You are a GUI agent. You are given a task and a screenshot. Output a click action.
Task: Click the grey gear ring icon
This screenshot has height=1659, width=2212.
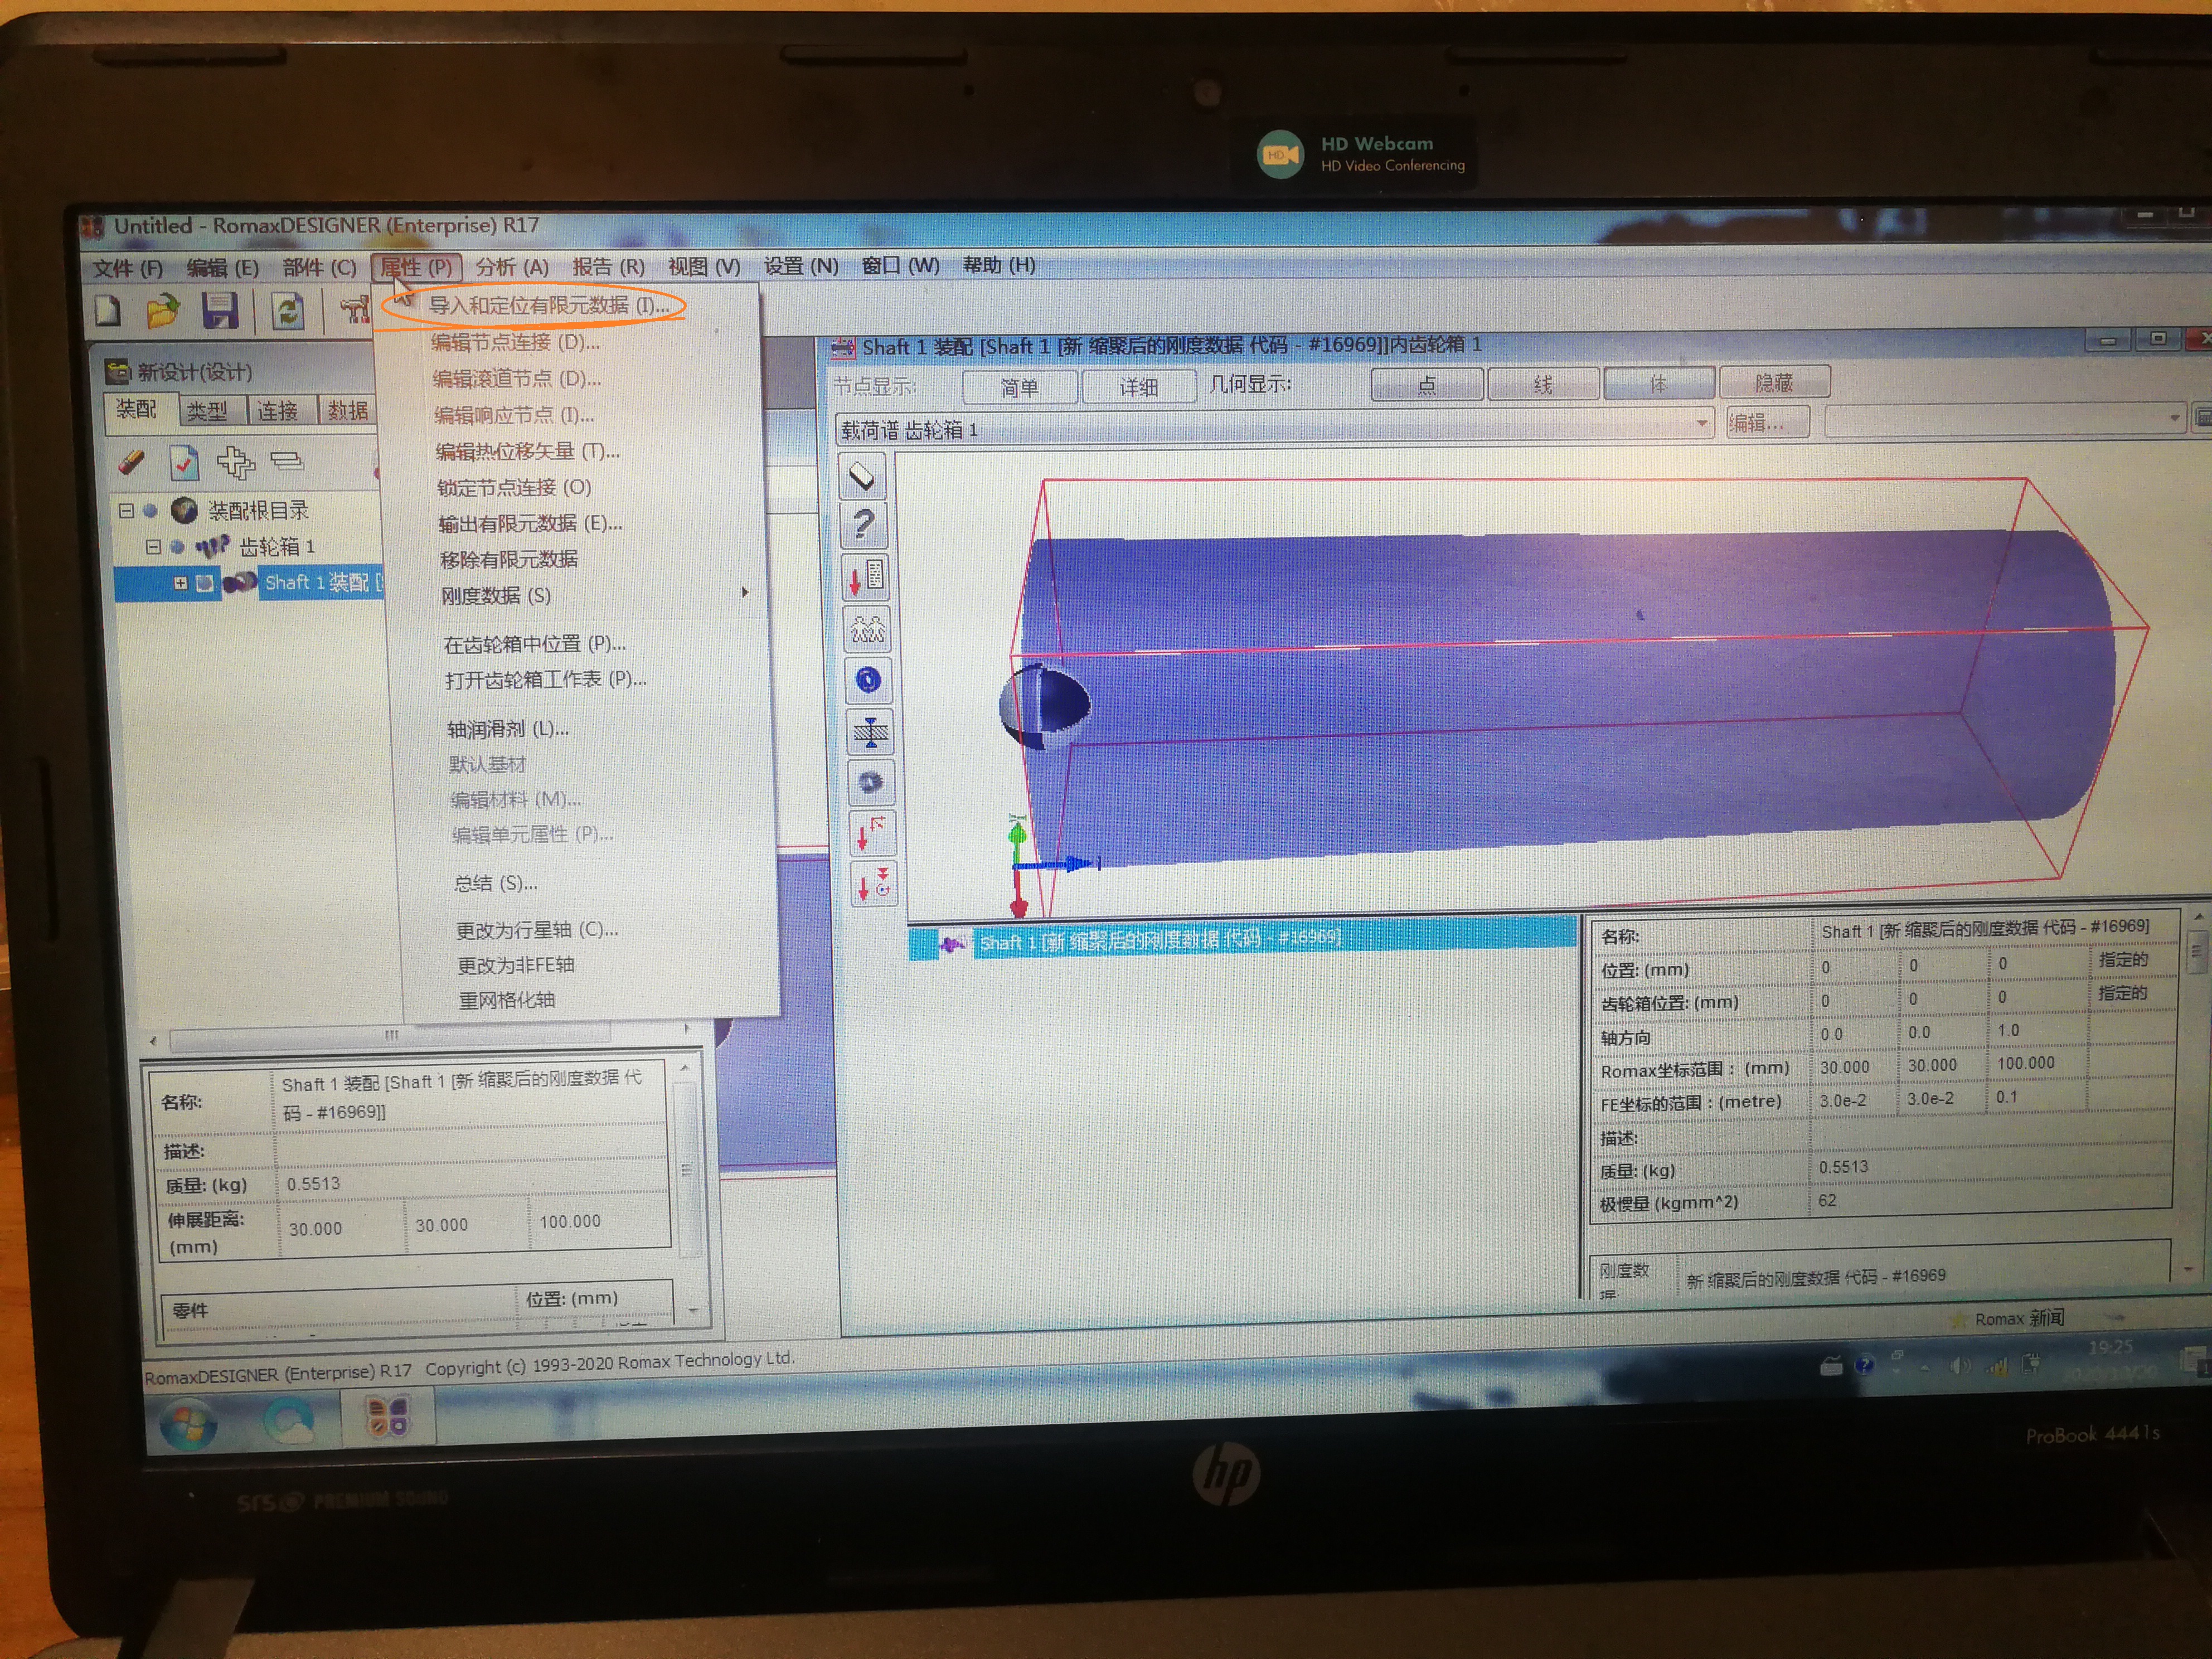coord(870,782)
